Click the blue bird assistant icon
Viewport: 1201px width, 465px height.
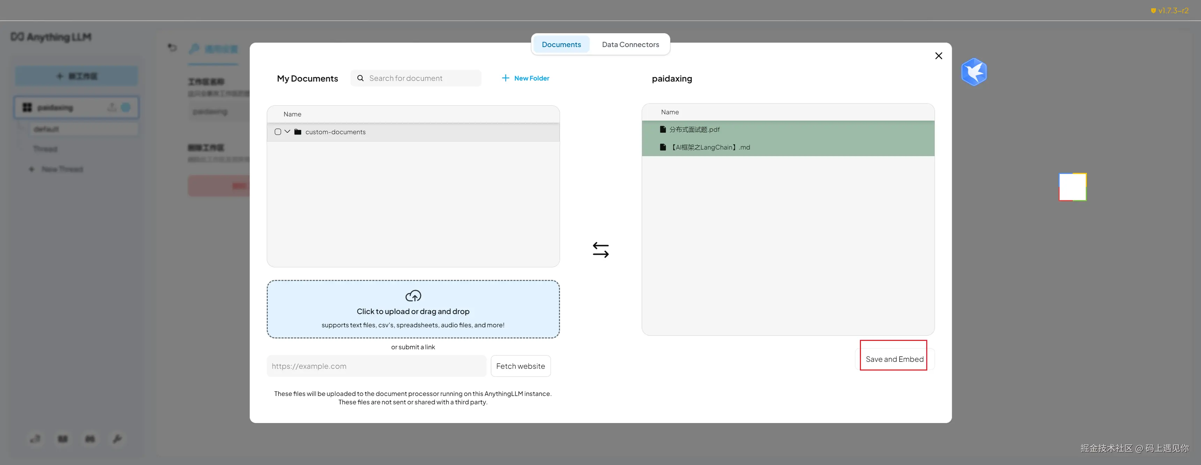[974, 72]
